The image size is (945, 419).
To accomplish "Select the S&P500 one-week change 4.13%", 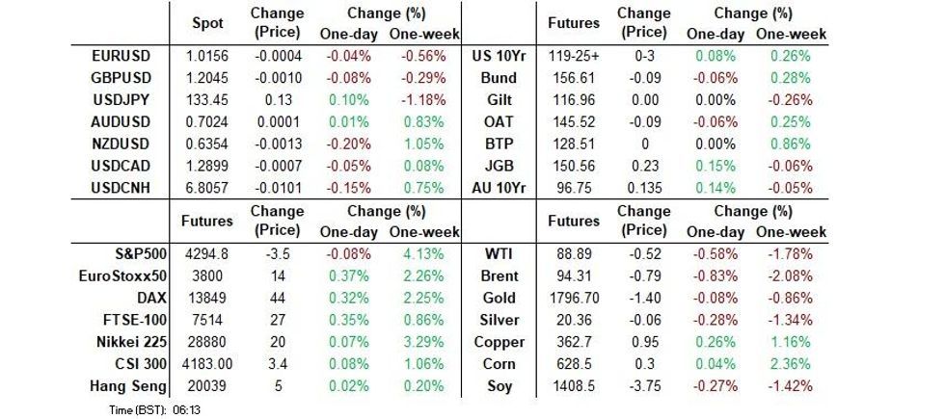I will [416, 256].
